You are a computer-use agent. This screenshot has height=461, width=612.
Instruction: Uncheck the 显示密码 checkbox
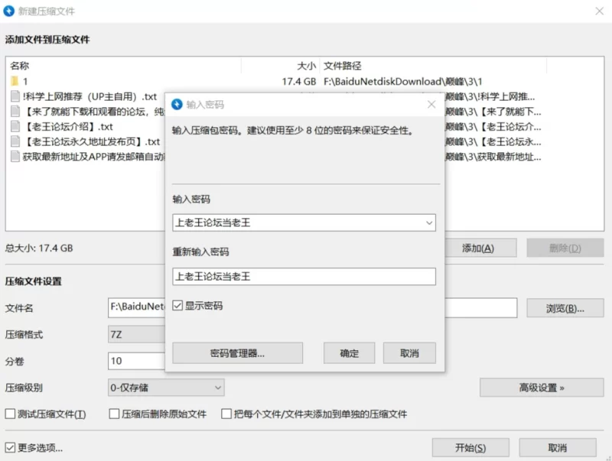tap(177, 305)
